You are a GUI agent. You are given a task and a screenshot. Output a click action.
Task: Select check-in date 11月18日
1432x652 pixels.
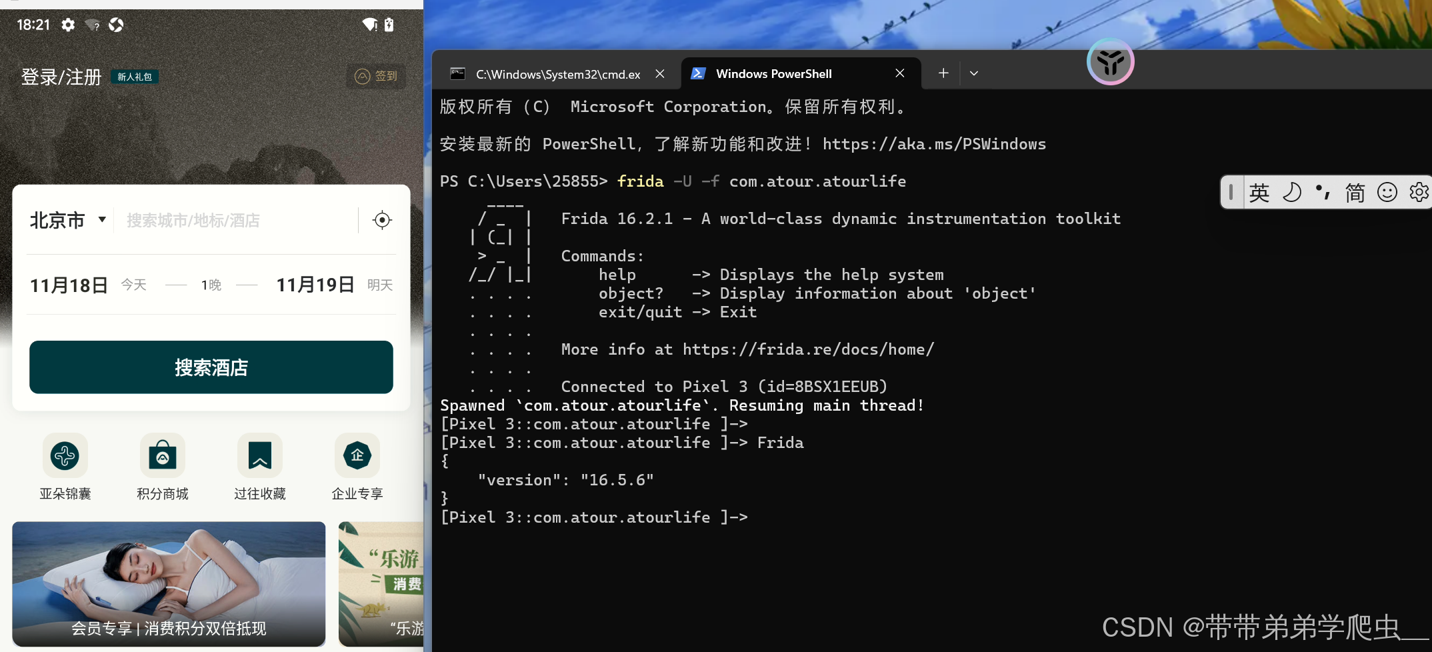point(69,285)
